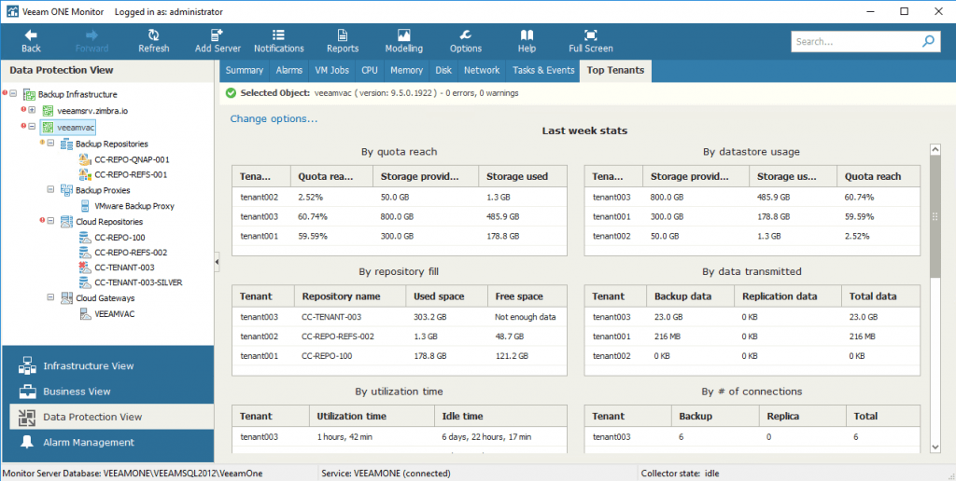Screen dimensions: 956x481
Task: Switch to the Alarms tab
Action: 289,71
